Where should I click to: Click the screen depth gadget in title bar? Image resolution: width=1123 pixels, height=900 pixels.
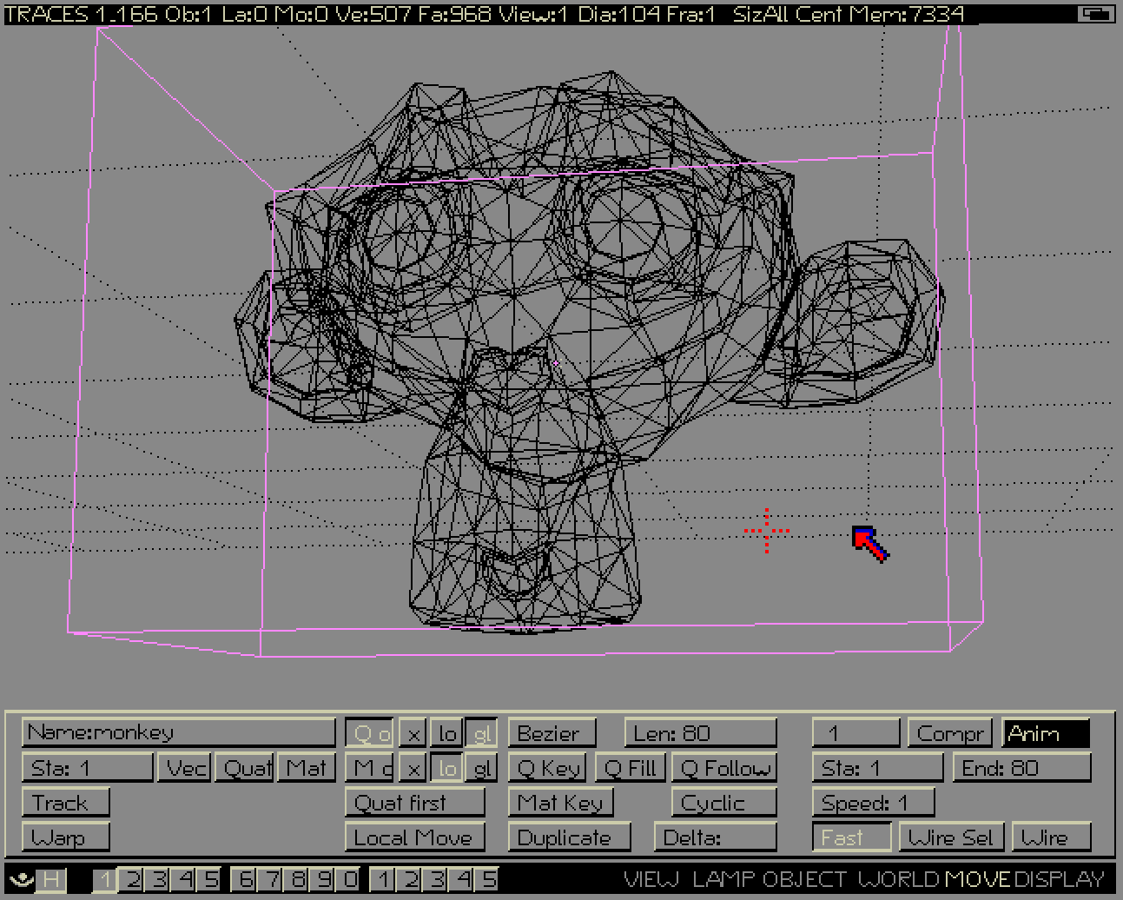click(x=1097, y=13)
